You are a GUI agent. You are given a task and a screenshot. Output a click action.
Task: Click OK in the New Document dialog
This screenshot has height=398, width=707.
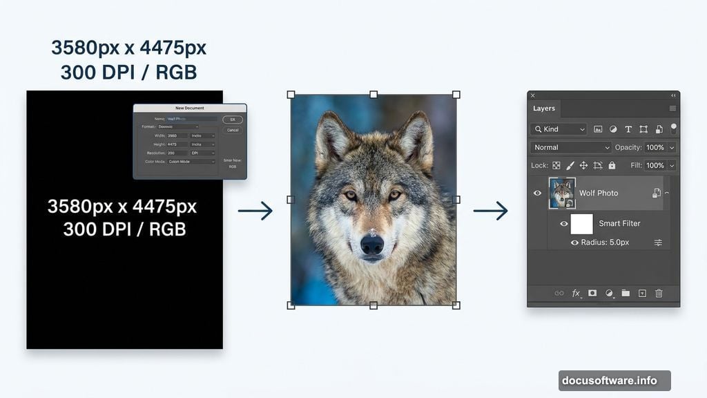tap(233, 119)
